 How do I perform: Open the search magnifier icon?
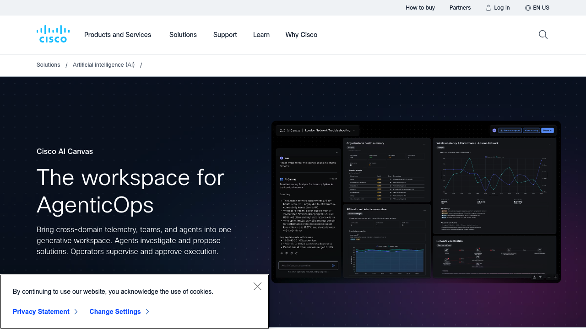pos(543,35)
